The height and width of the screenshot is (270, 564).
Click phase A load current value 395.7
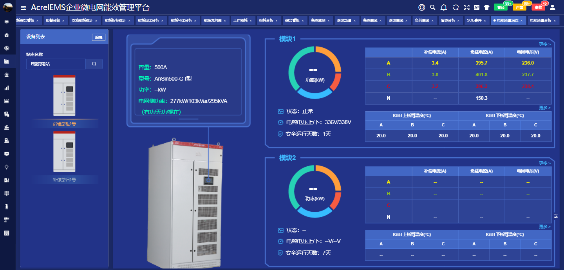[481, 63]
